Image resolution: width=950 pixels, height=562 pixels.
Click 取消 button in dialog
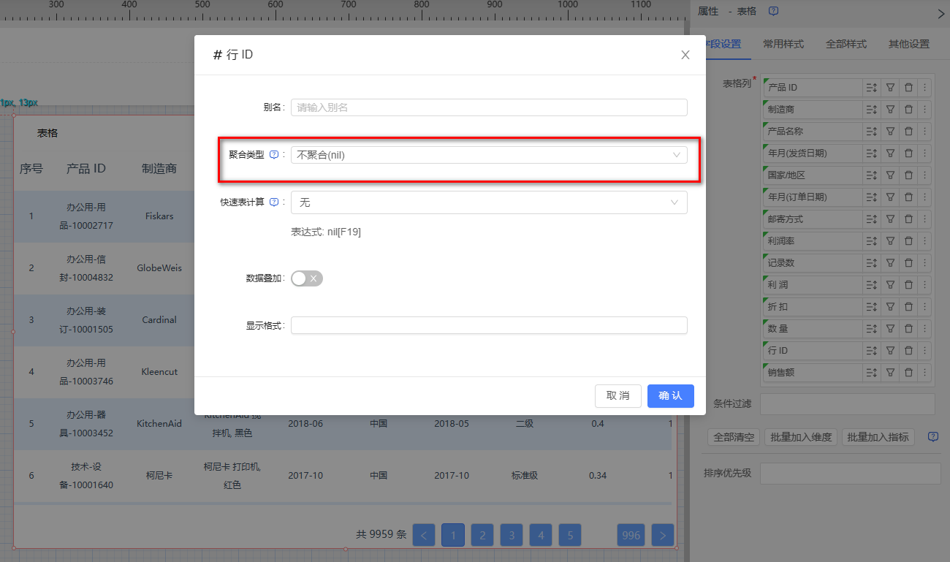coord(618,395)
